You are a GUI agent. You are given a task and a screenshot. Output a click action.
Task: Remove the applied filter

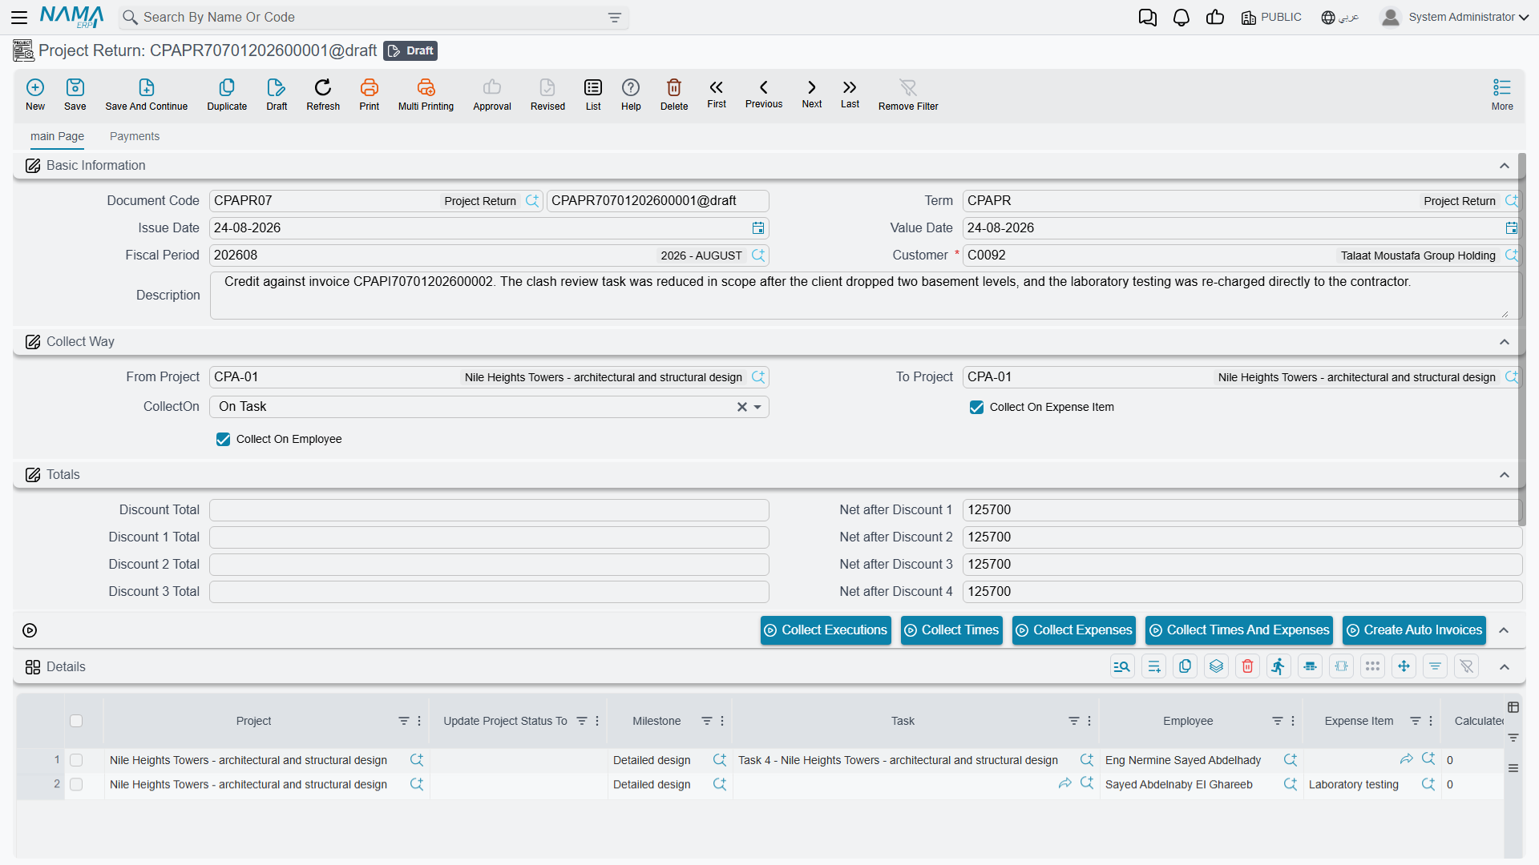pos(908,95)
